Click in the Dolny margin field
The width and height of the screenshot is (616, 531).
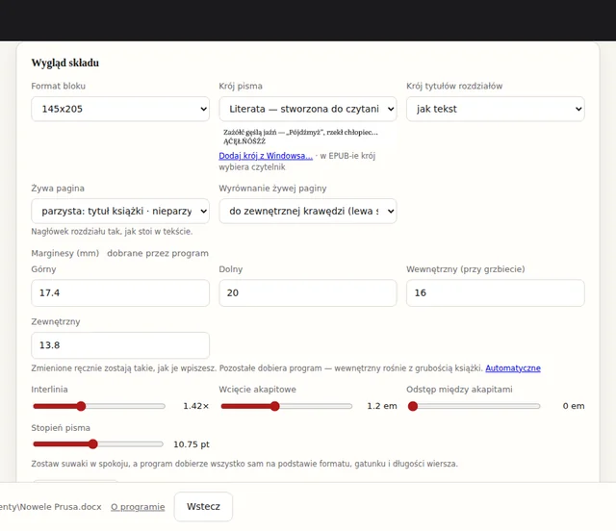click(x=308, y=293)
